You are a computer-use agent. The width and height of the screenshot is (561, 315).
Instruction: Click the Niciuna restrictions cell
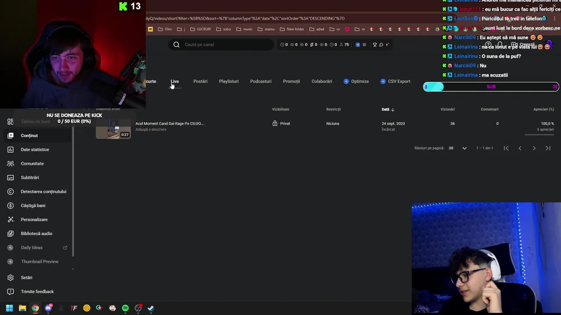tap(333, 124)
